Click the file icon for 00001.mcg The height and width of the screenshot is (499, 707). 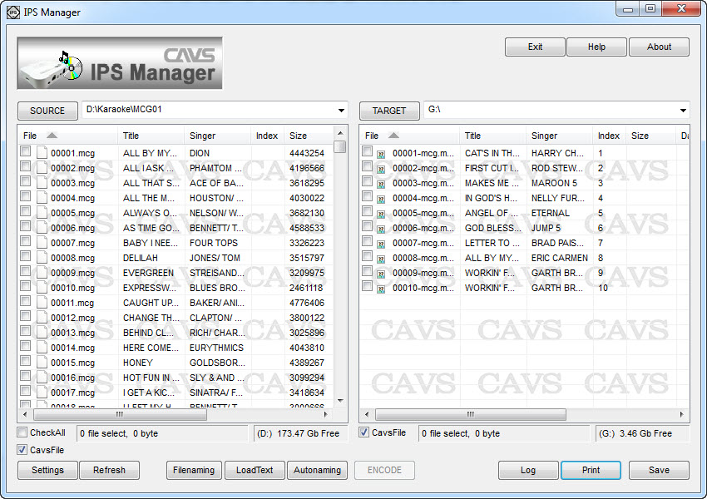[42, 153]
